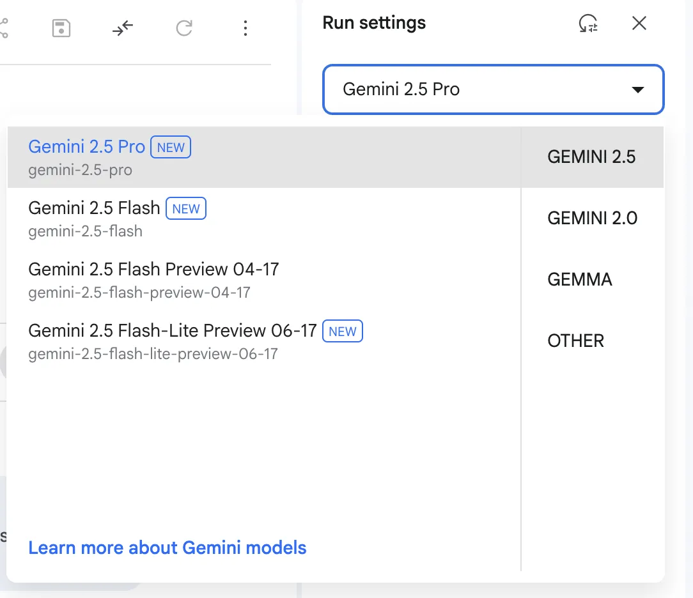
Task: Show the GEMMA model category
Action: point(580,280)
